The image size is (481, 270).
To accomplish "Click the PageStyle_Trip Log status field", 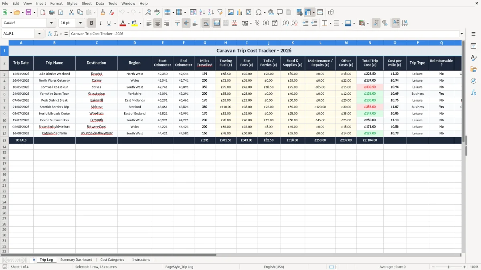I will (179, 267).
